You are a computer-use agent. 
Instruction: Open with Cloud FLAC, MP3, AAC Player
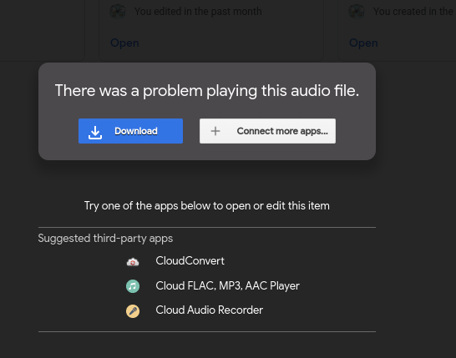click(x=227, y=286)
